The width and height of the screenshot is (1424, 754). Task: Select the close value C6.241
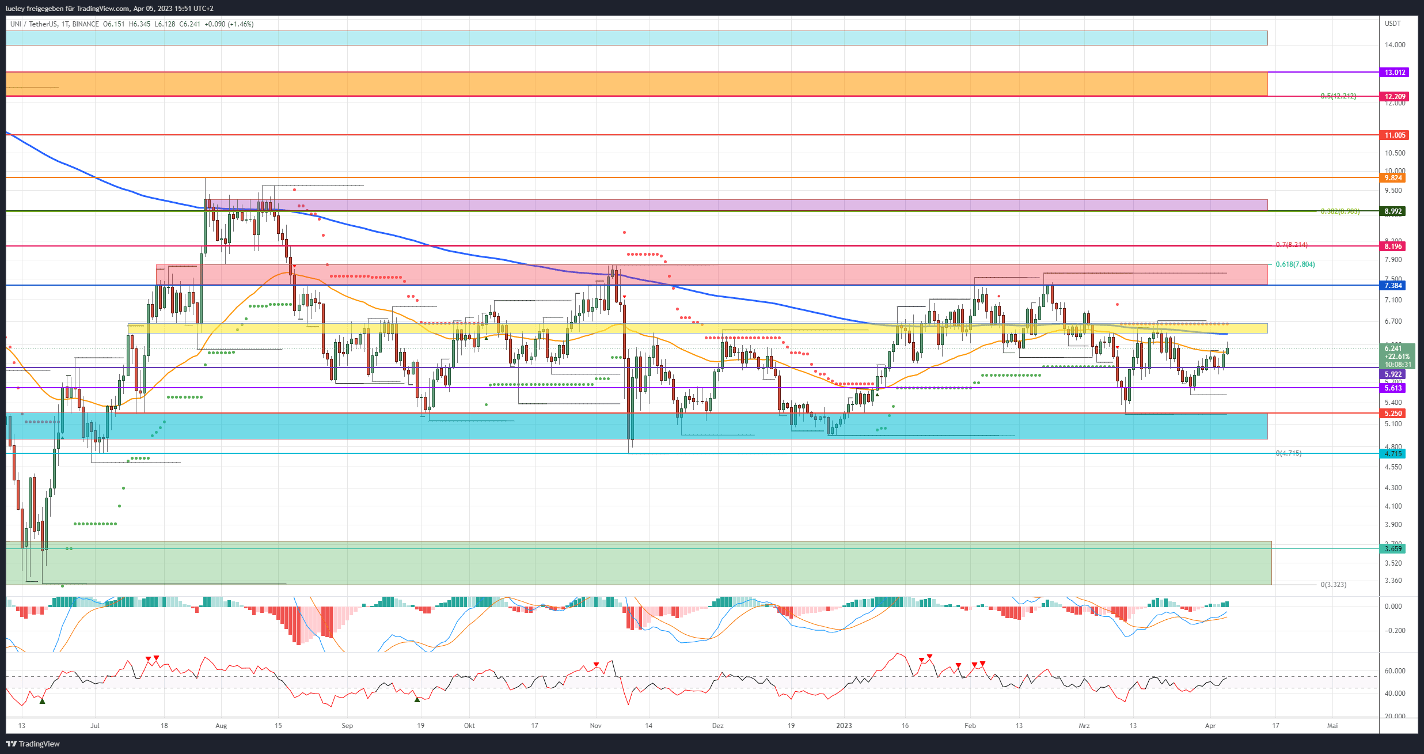tap(189, 24)
